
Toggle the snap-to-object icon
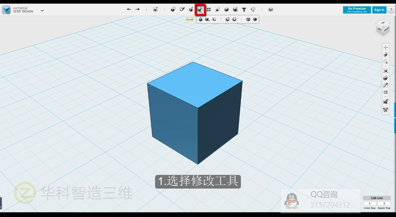[386, 102]
